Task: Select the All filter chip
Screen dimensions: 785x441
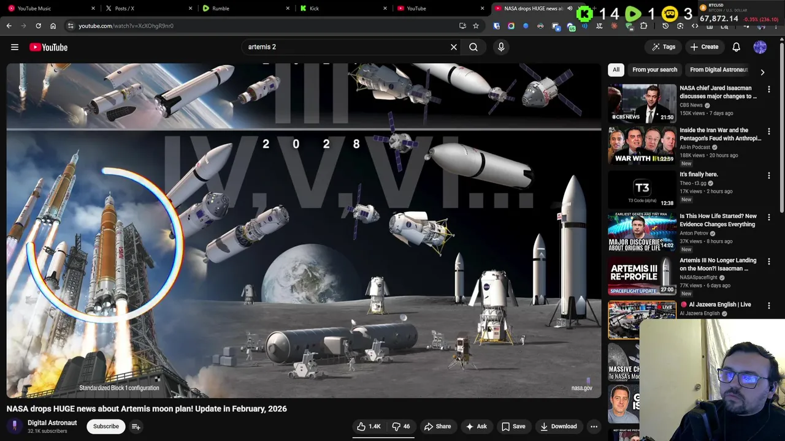Action: [x=616, y=70]
